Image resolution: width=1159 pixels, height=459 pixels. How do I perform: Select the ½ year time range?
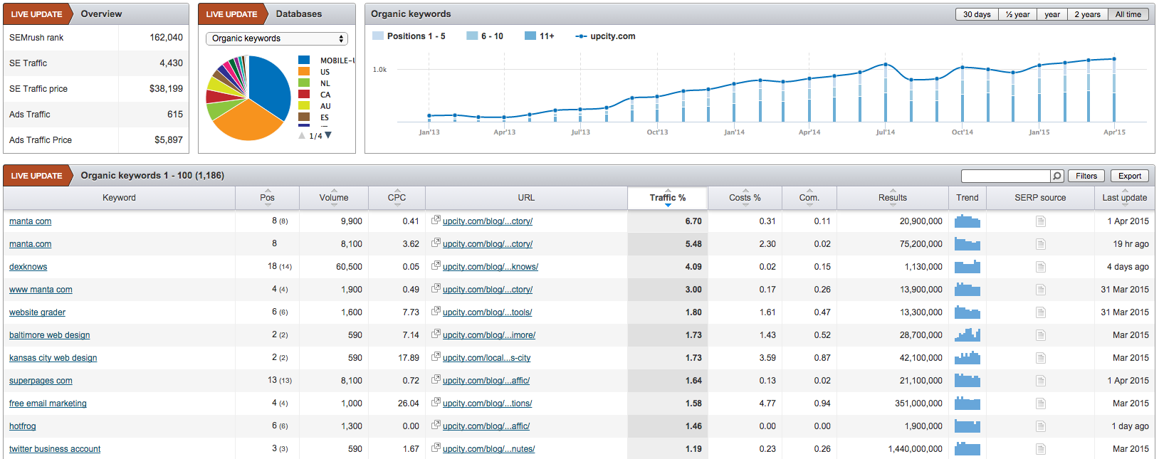coord(1018,14)
